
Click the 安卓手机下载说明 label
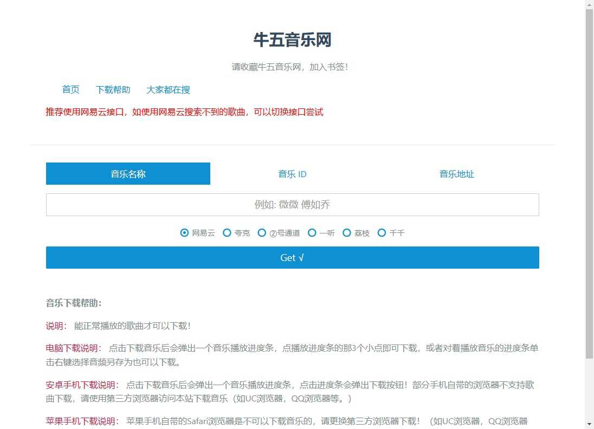coord(82,385)
